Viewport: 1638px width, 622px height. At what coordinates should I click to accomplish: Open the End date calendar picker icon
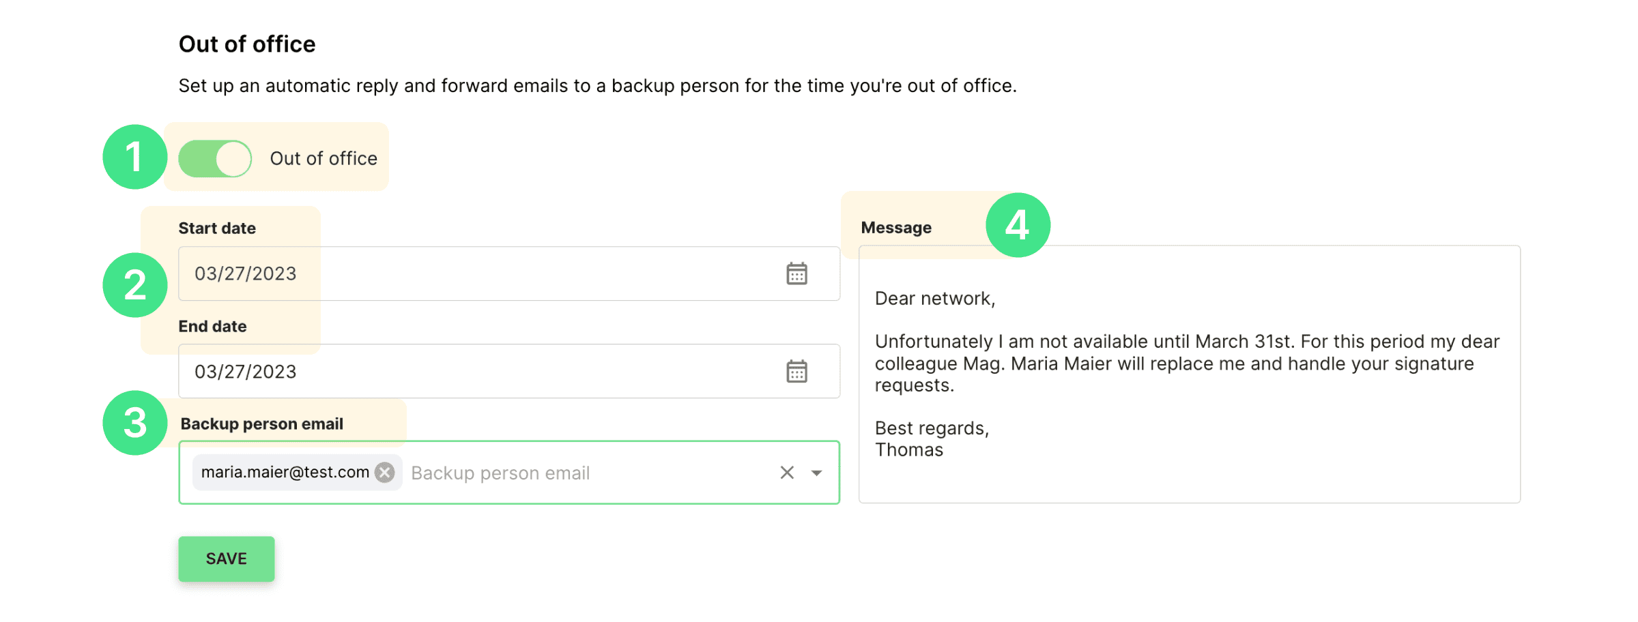tap(796, 372)
